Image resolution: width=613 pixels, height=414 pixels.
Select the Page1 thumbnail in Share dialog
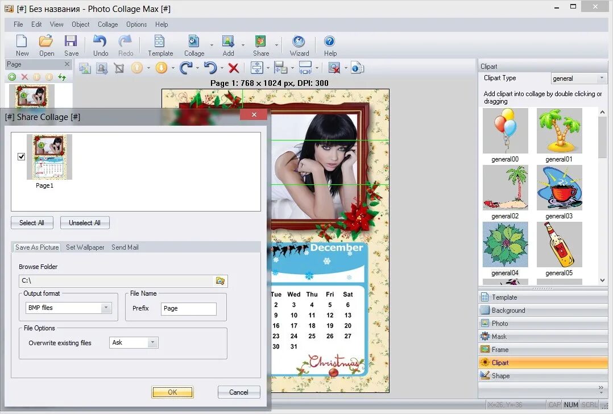[x=49, y=157]
